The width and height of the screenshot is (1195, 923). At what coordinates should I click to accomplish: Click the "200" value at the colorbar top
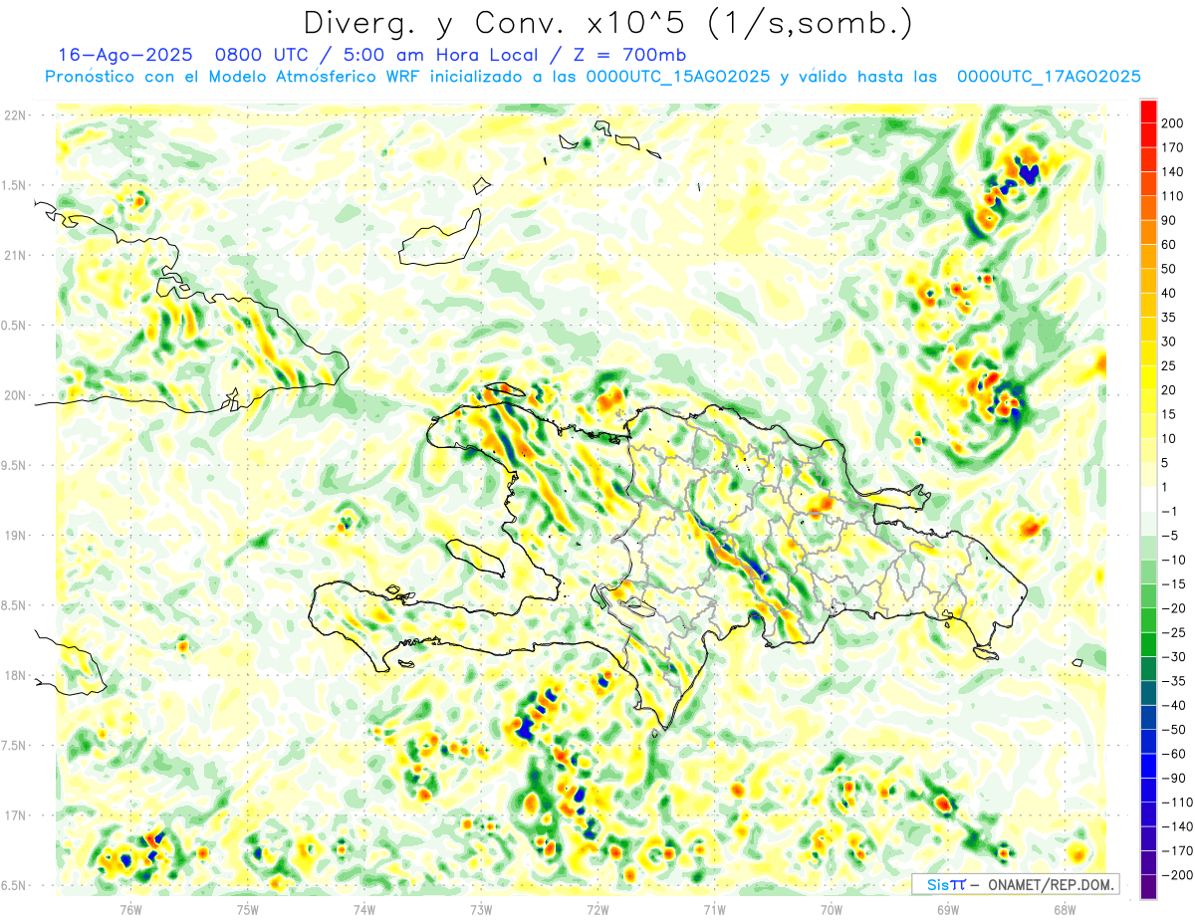(x=1173, y=123)
